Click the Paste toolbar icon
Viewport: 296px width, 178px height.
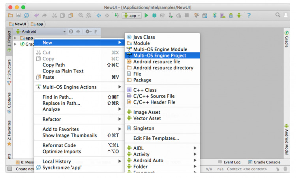(x=71, y=15)
